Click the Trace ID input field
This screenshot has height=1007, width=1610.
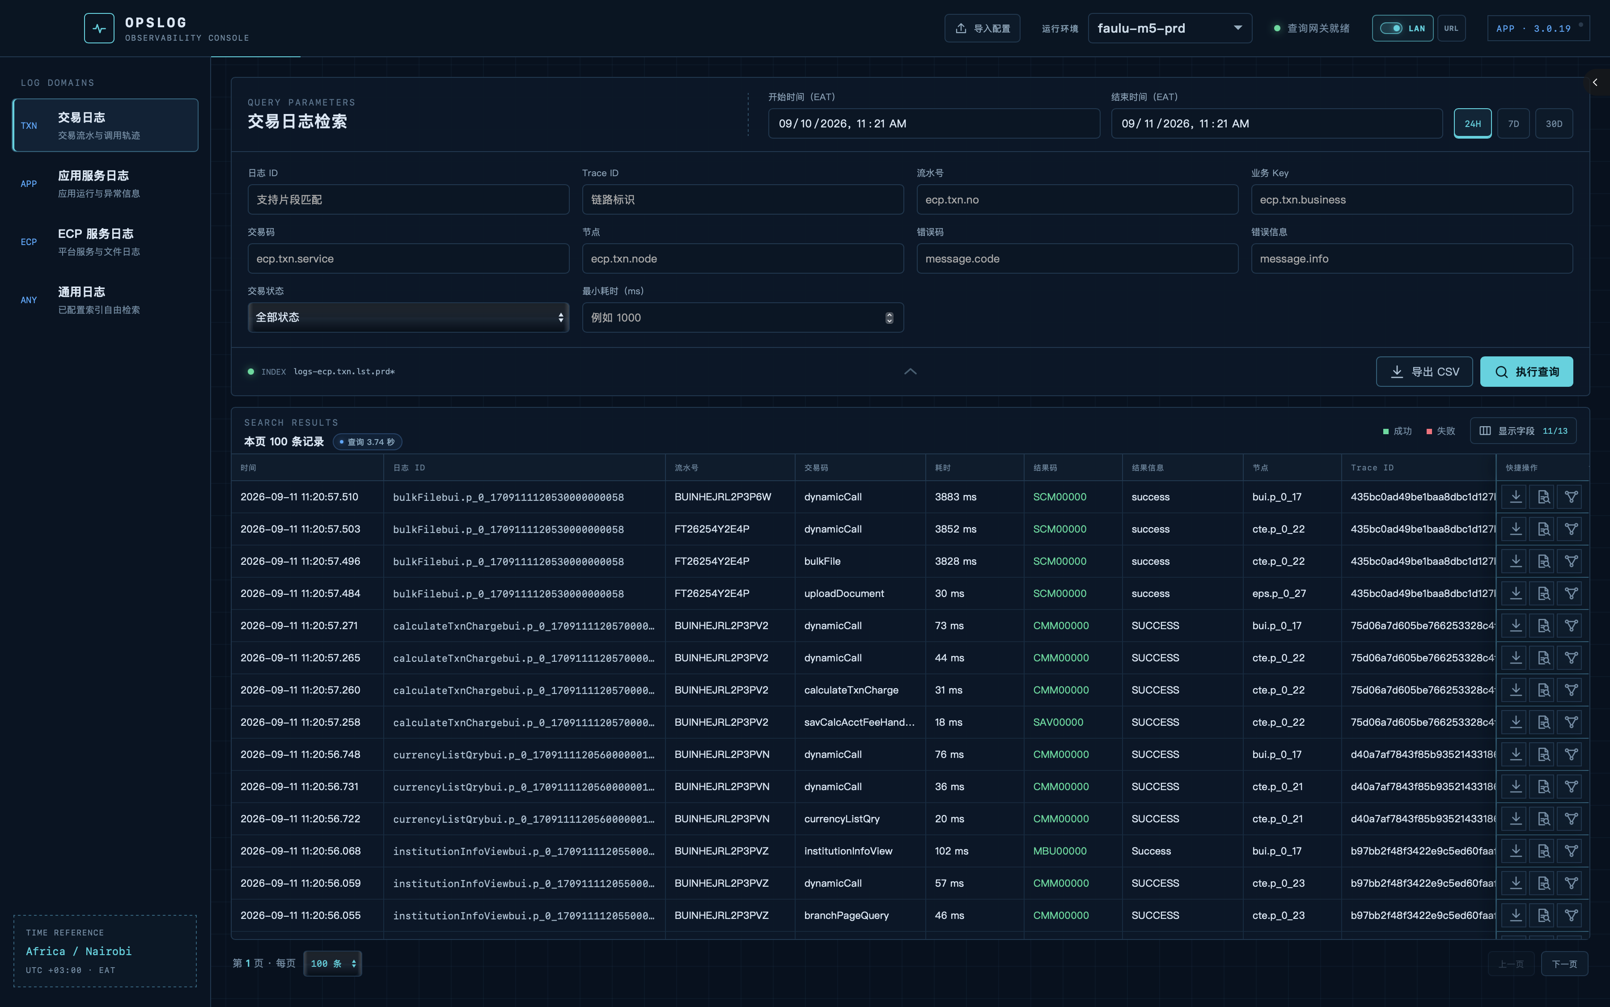[x=743, y=200]
